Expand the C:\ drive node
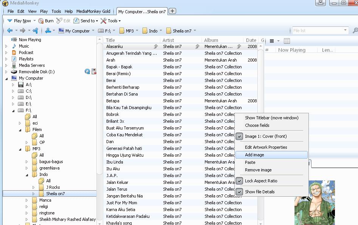The image size is (358, 225). point(13,91)
